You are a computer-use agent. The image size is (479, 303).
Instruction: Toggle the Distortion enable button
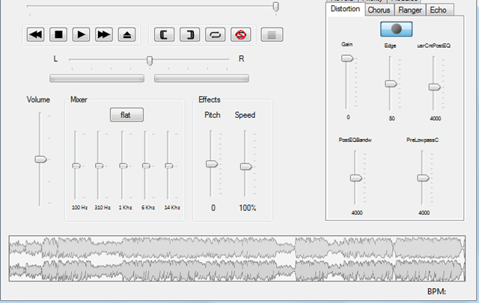click(x=396, y=29)
